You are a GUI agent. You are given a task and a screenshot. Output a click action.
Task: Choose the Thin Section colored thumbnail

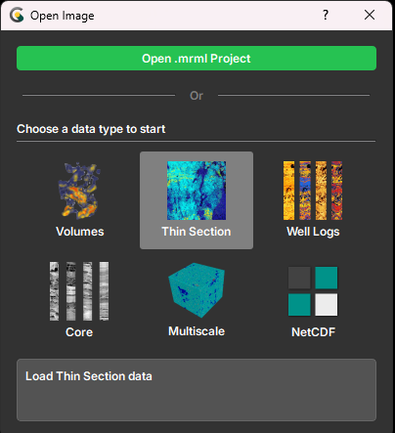(197, 191)
